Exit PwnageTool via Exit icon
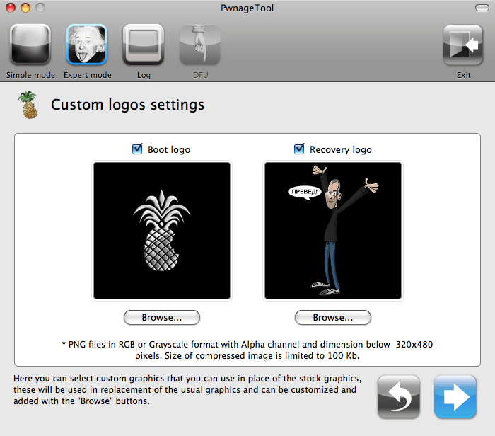 pyautogui.click(x=462, y=45)
